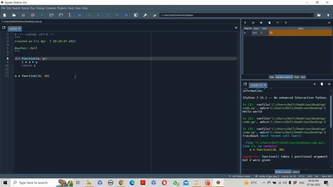The height and width of the screenshot is (187, 333).
Task: Open the Search menu
Action: click(x=16, y=8)
